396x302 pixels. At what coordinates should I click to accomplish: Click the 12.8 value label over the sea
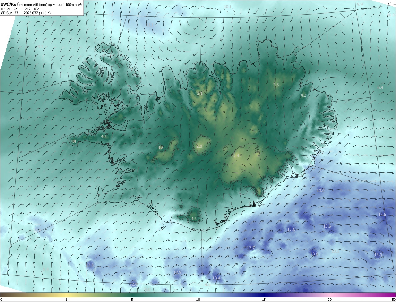tap(90, 265)
